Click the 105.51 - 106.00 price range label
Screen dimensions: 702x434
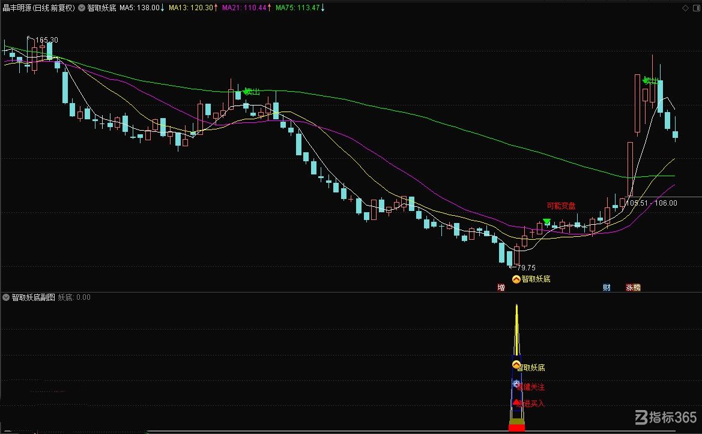(x=652, y=203)
